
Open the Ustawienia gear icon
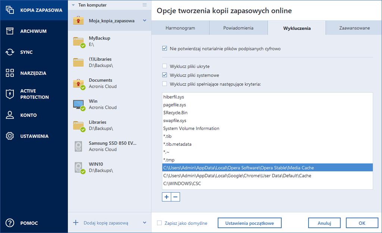pyautogui.click(x=10, y=136)
